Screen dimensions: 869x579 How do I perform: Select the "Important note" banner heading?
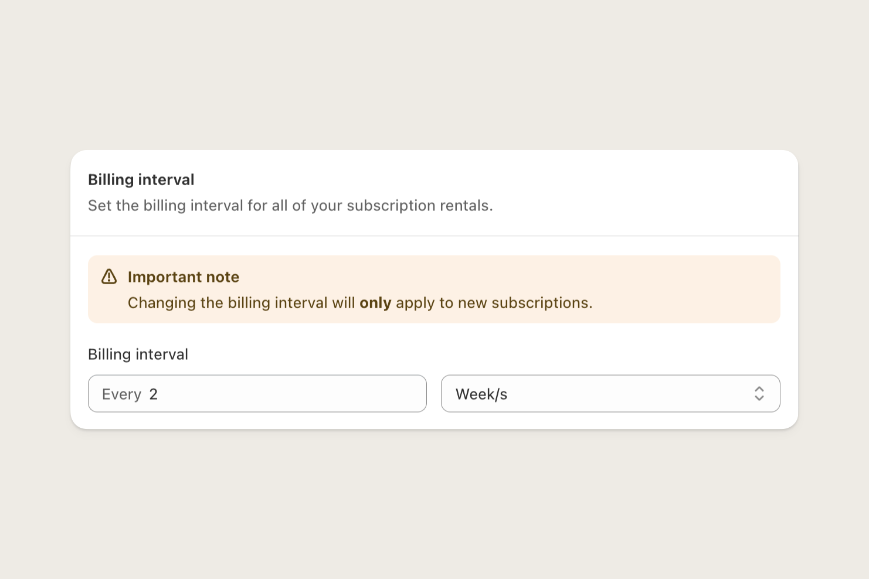pyautogui.click(x=184, y=277)
